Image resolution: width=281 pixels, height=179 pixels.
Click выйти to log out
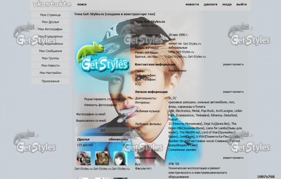tap(241, 5)
